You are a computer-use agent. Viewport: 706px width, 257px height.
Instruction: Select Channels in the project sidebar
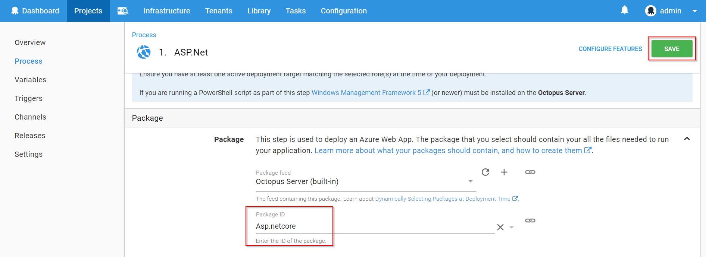pos(31,117)
